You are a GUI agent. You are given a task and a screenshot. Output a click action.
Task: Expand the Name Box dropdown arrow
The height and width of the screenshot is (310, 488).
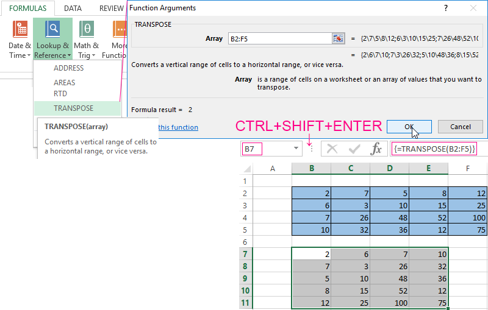point(296,149)
